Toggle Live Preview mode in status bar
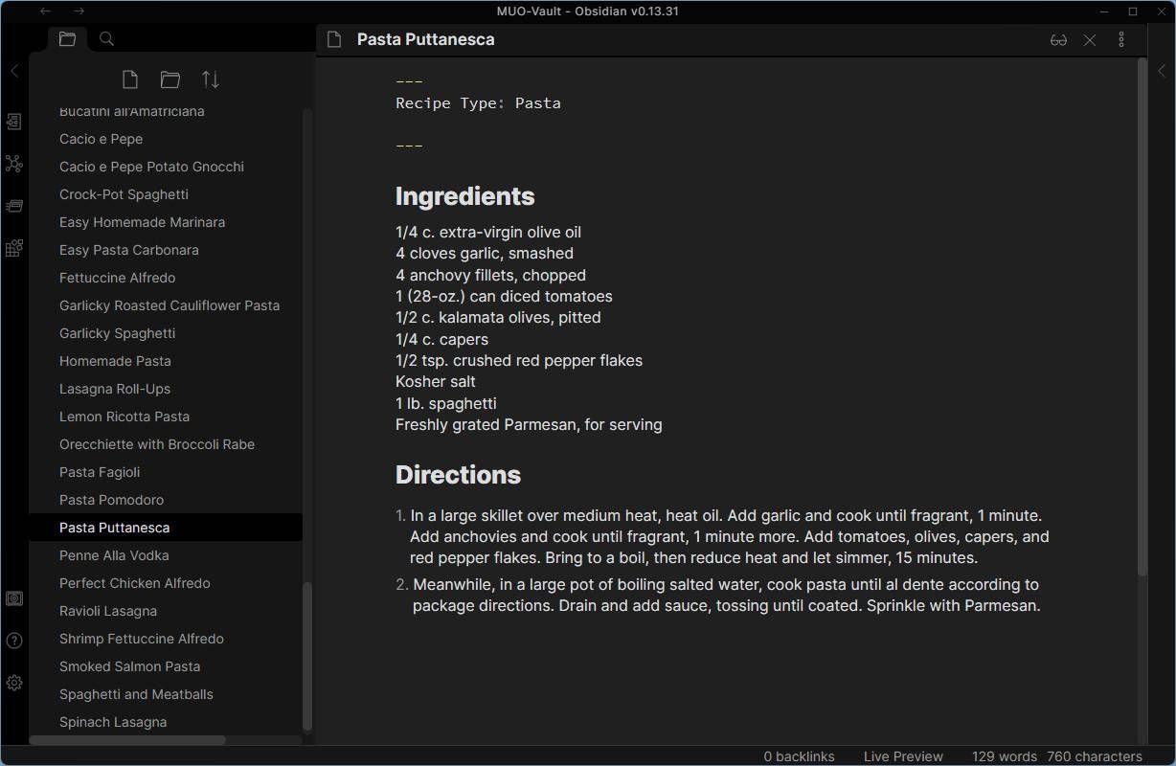The width and height of the screenshot is (1176, 766). click(x=903, y=756)
